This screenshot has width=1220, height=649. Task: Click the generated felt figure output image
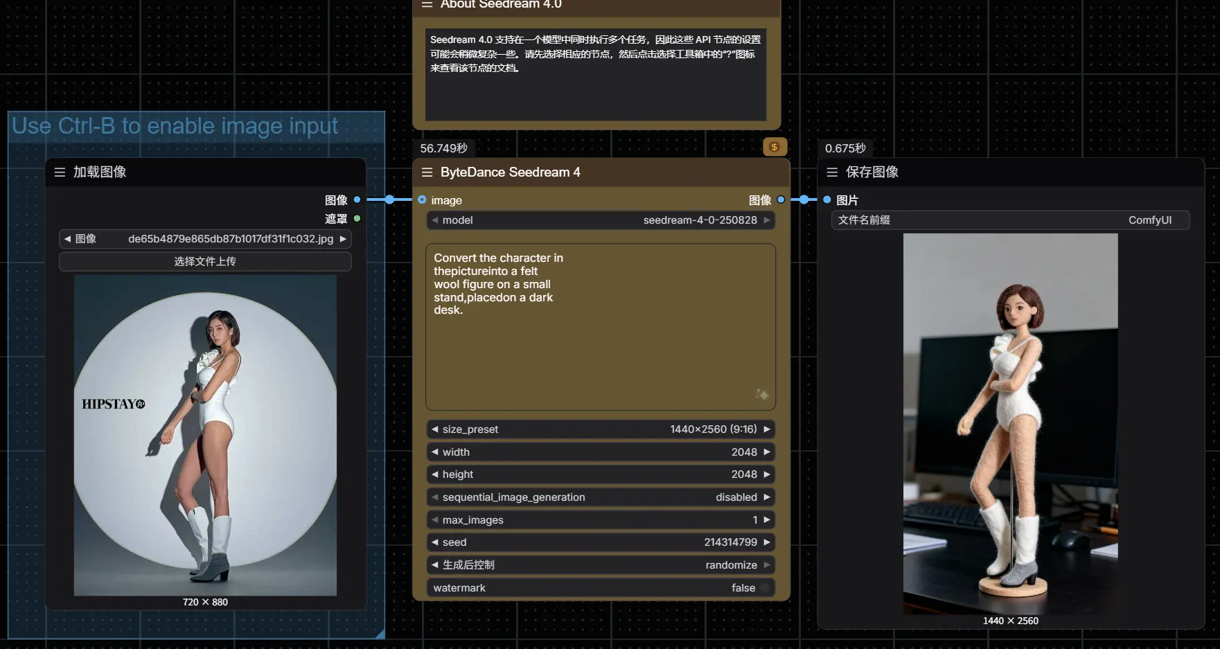pos(1010,423)
